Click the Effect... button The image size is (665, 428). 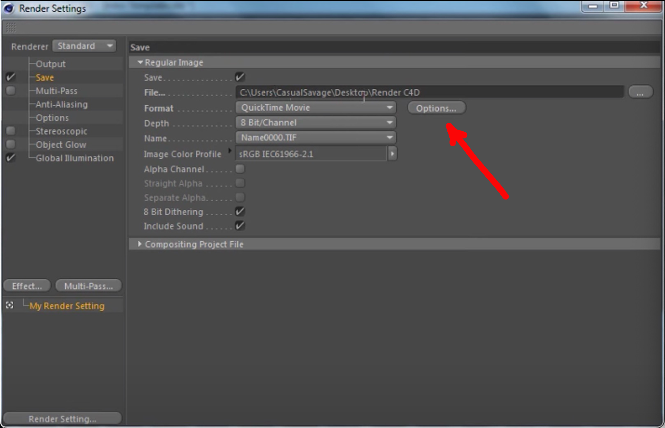(x=26, y=285)
